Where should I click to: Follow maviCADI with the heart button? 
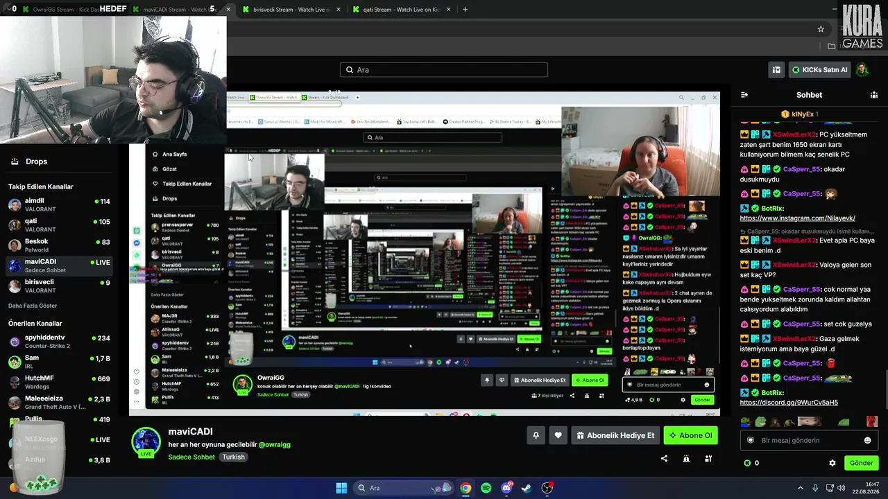(x=558, y=435)
